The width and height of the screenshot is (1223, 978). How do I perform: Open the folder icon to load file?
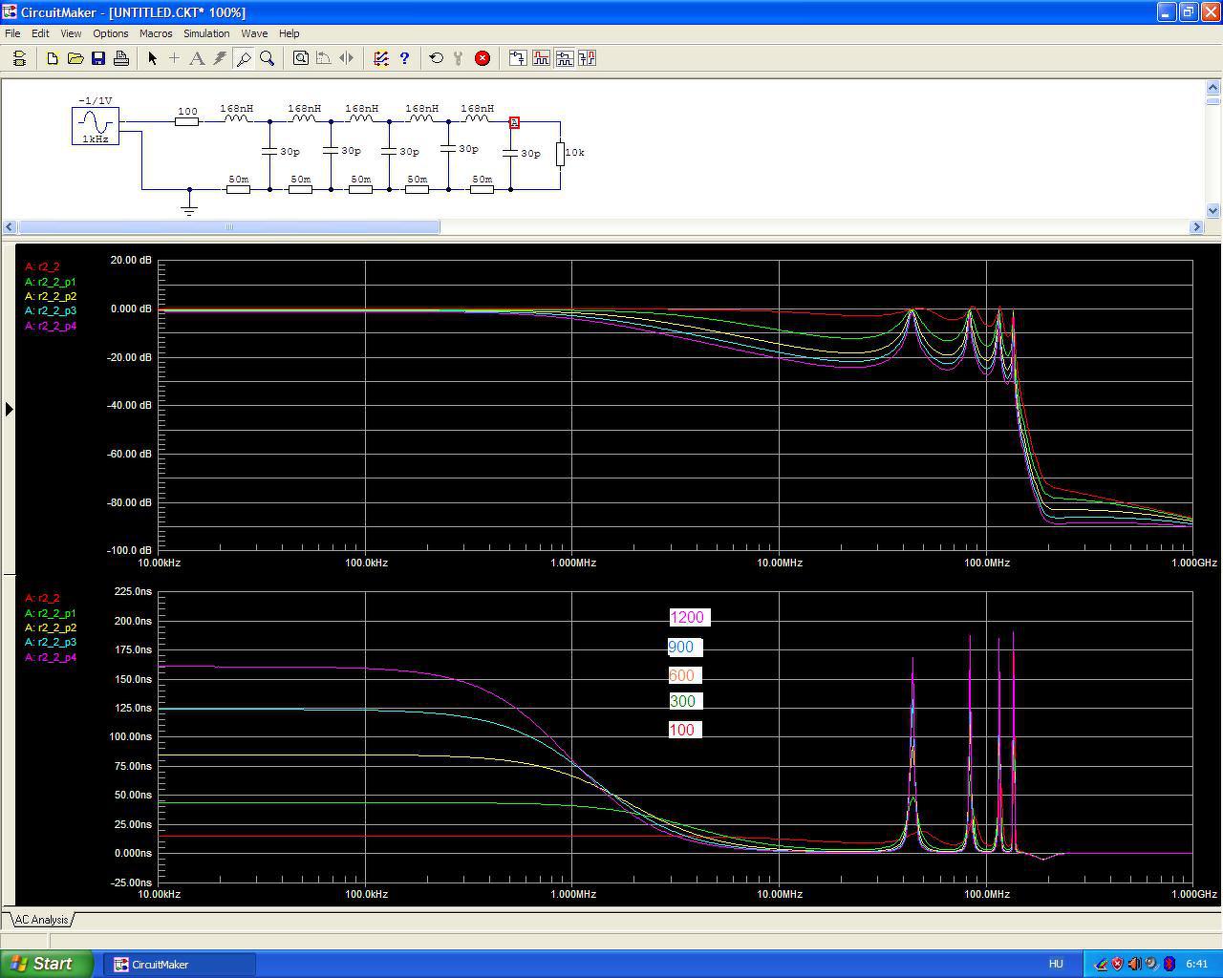point(75,58)
